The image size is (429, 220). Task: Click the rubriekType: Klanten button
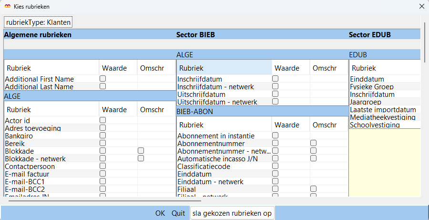click(39, 22)
